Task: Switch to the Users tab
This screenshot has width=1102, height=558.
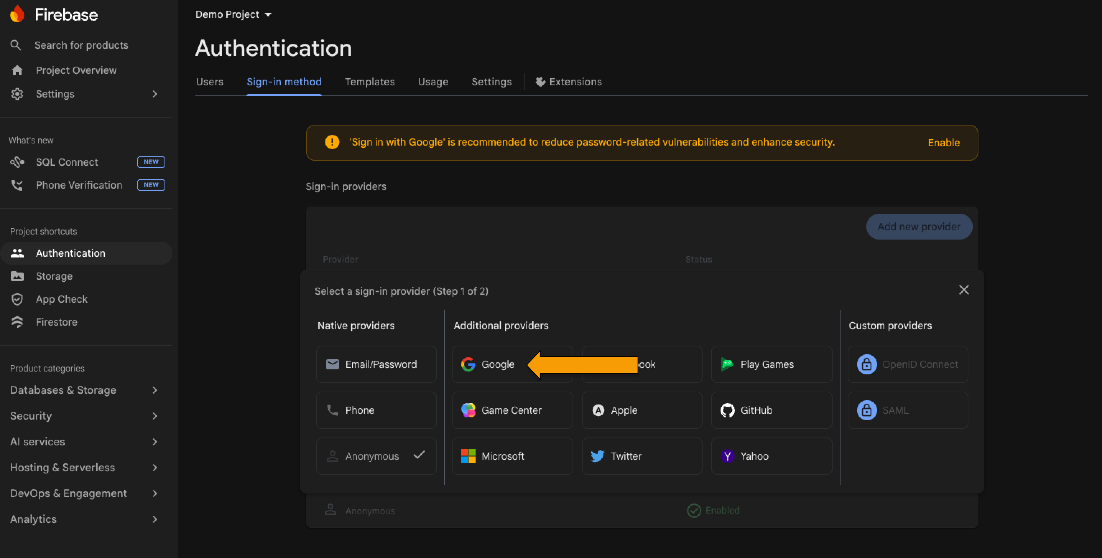Action: pyautogui.click(x=210, y=82)
